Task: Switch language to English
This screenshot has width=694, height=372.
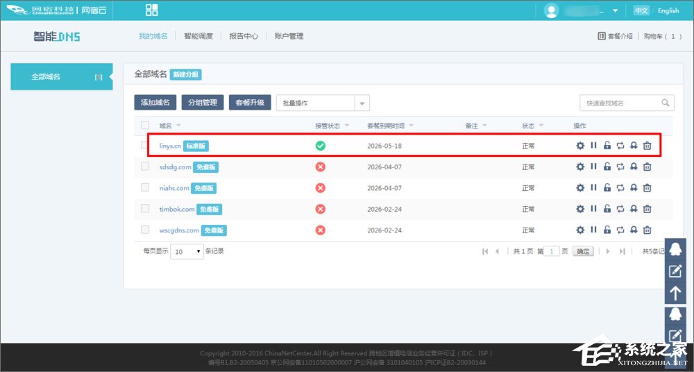Action: [x=668, y=10]
